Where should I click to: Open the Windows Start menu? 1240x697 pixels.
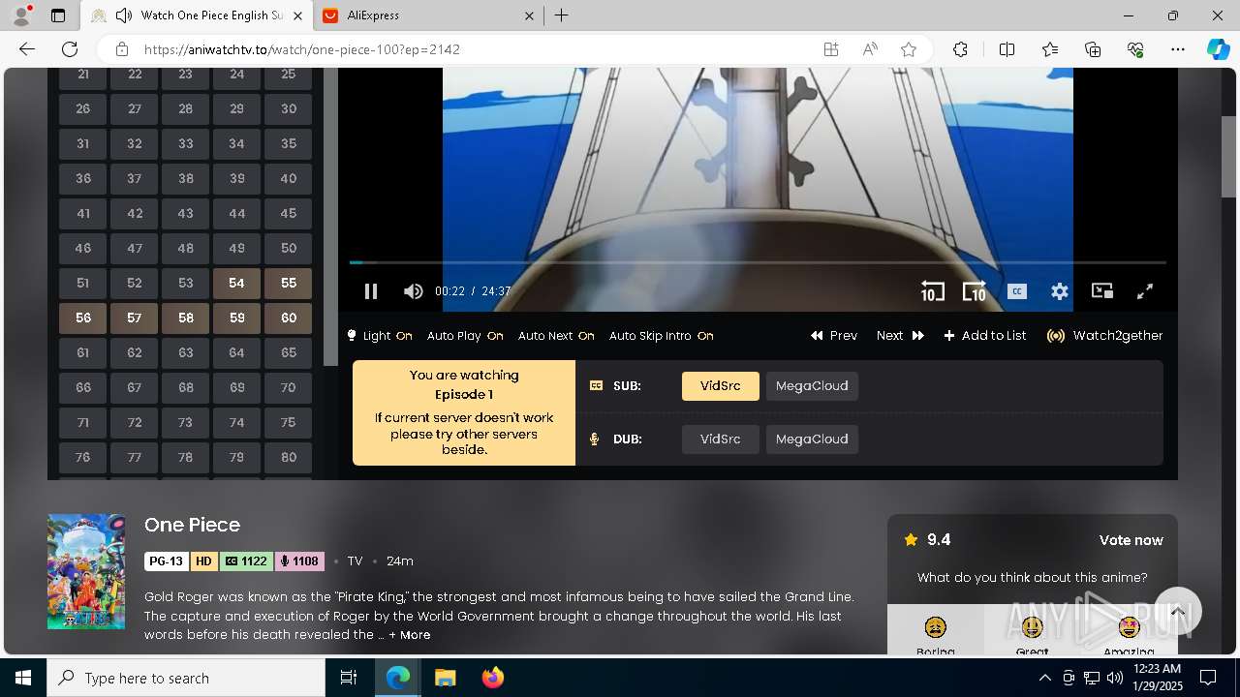(x=23, y=678)
